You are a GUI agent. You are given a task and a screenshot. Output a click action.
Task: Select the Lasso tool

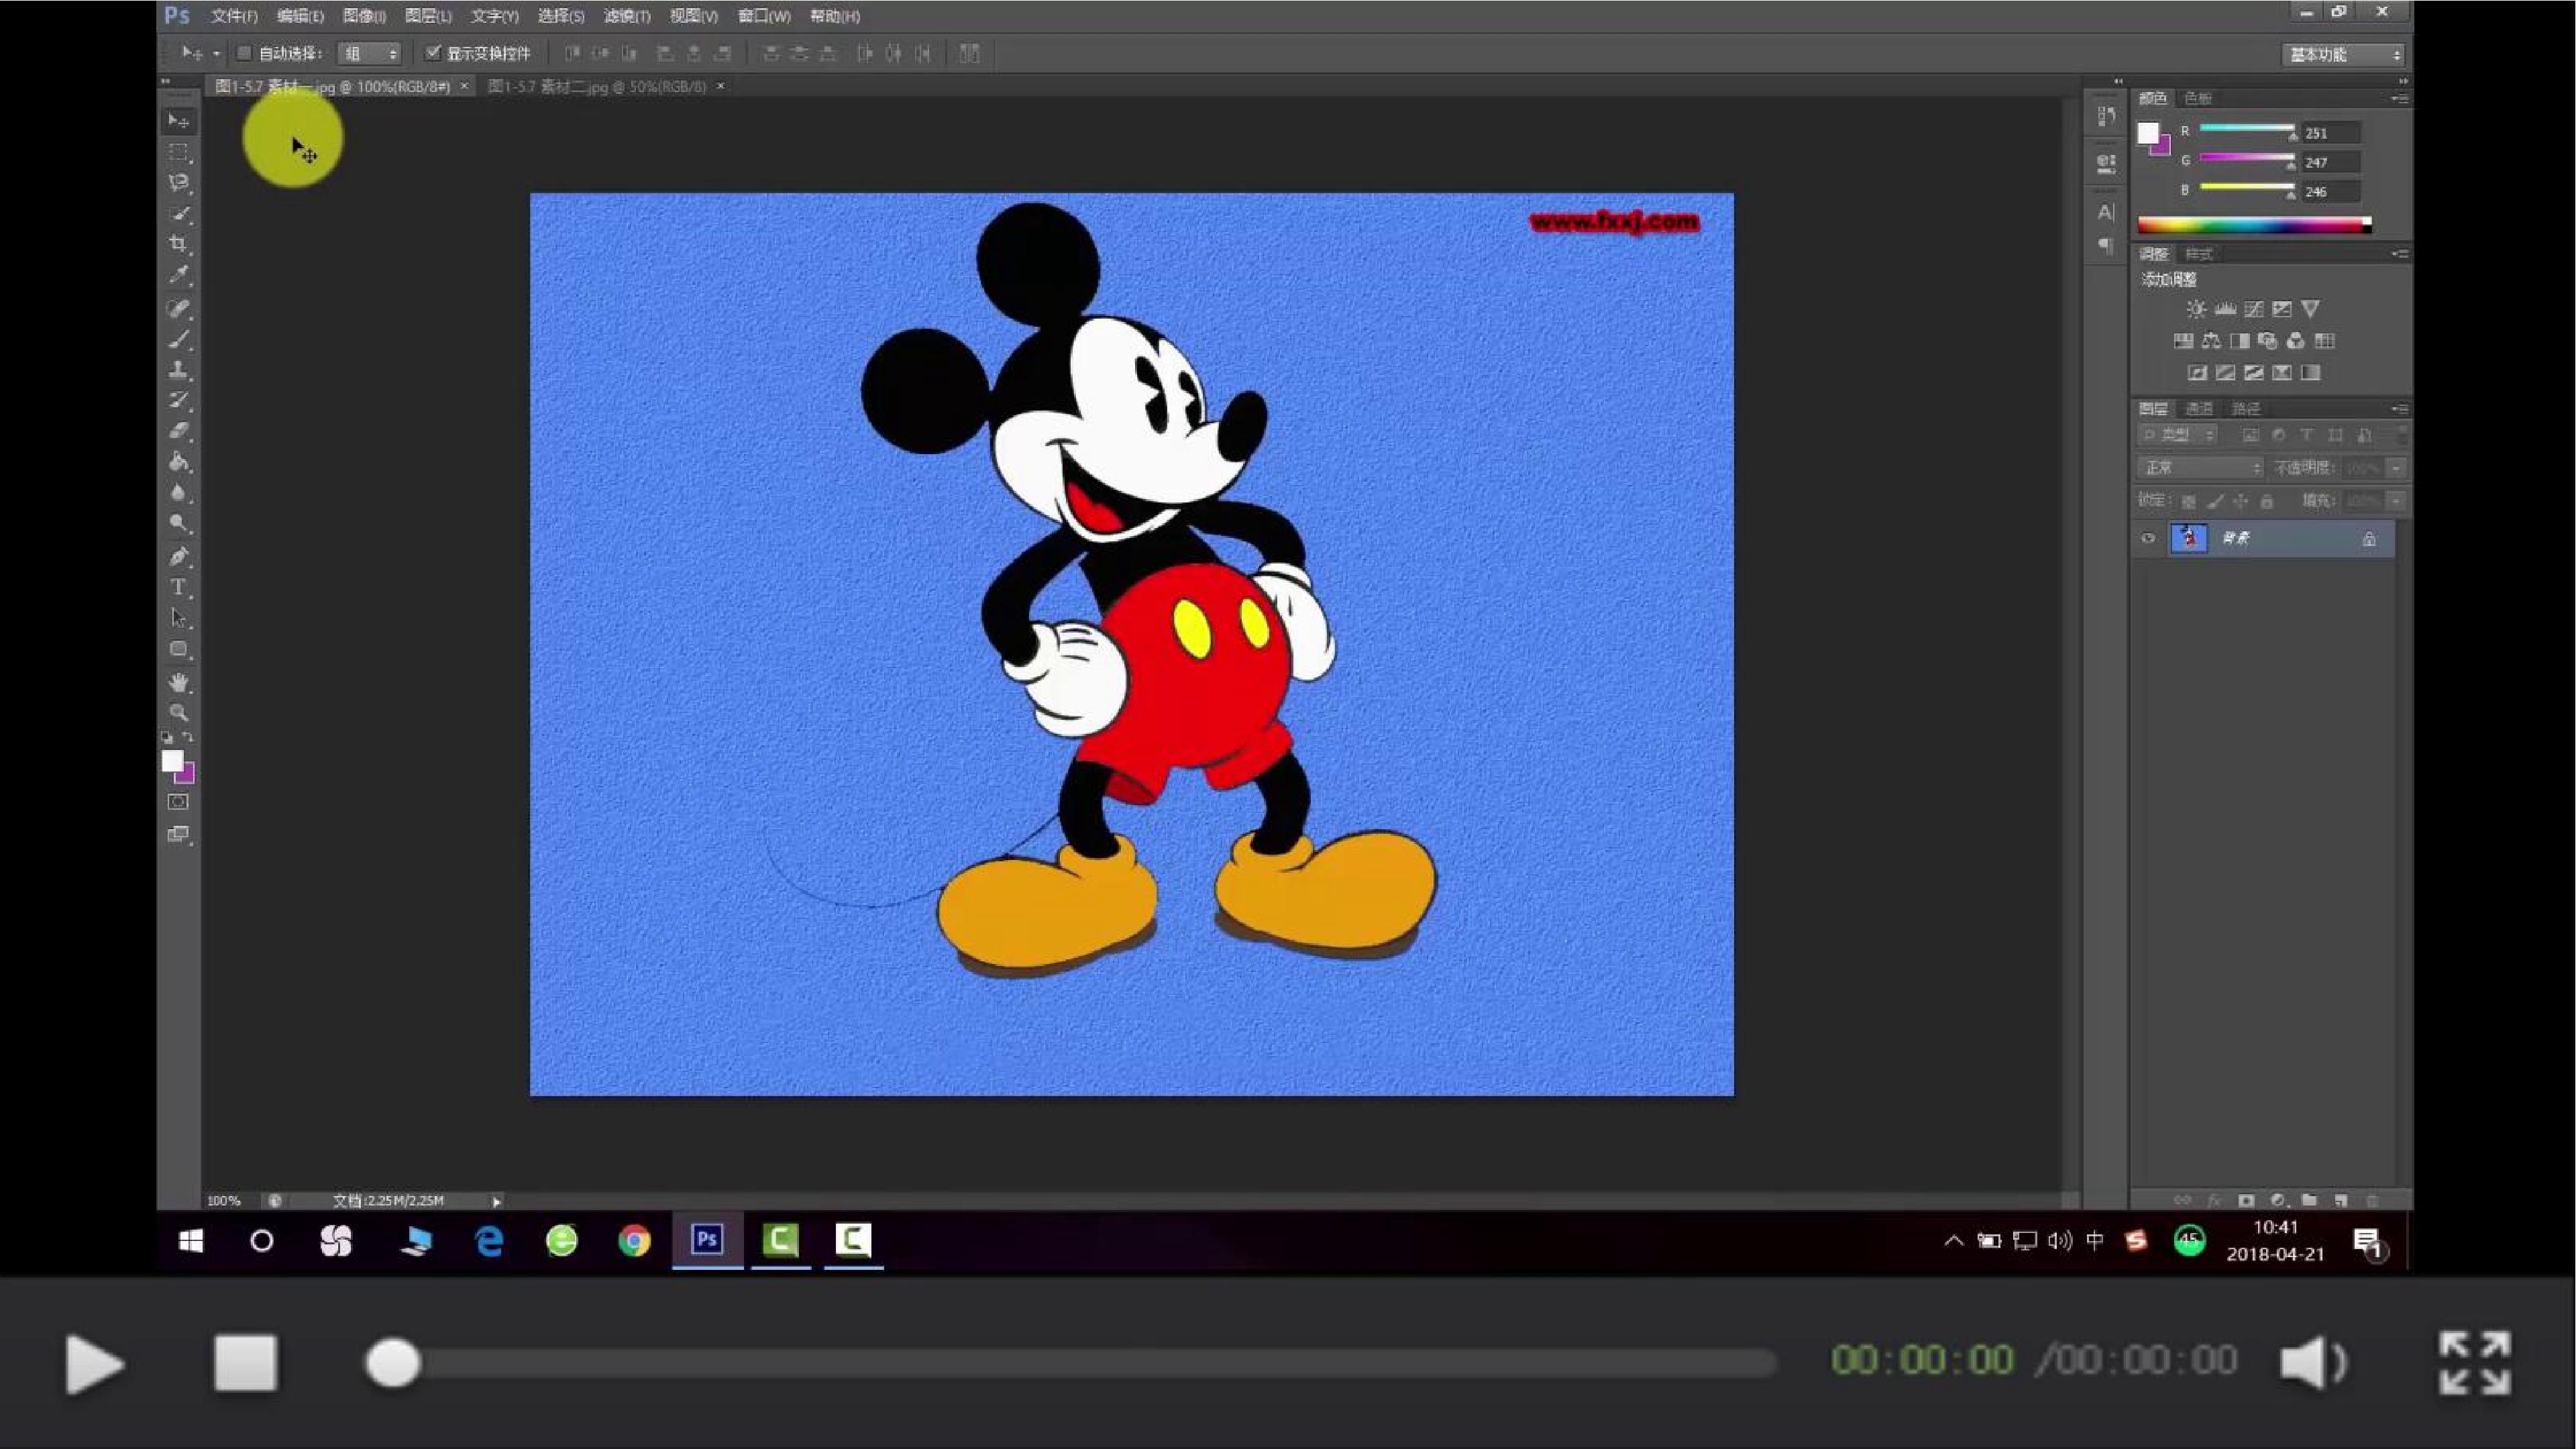click(x=179, y=183)
